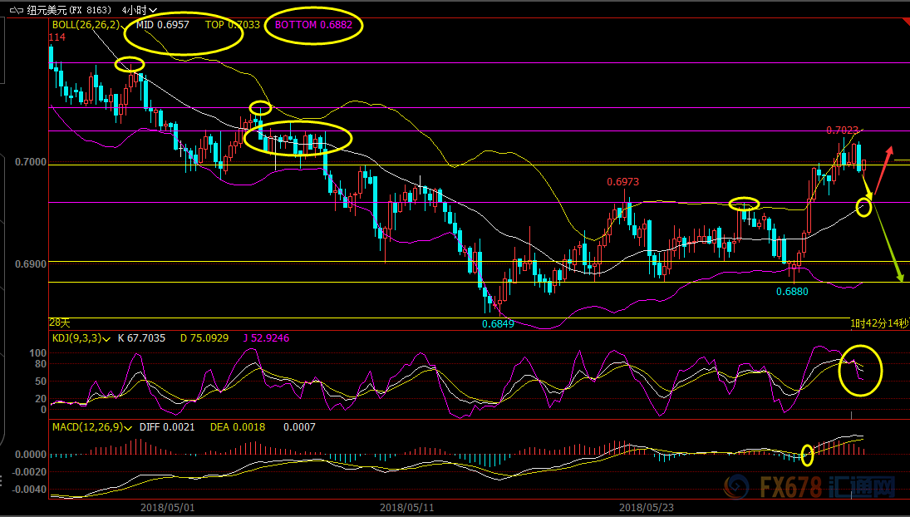Click the 0.7023 high price label

[842, 130]
